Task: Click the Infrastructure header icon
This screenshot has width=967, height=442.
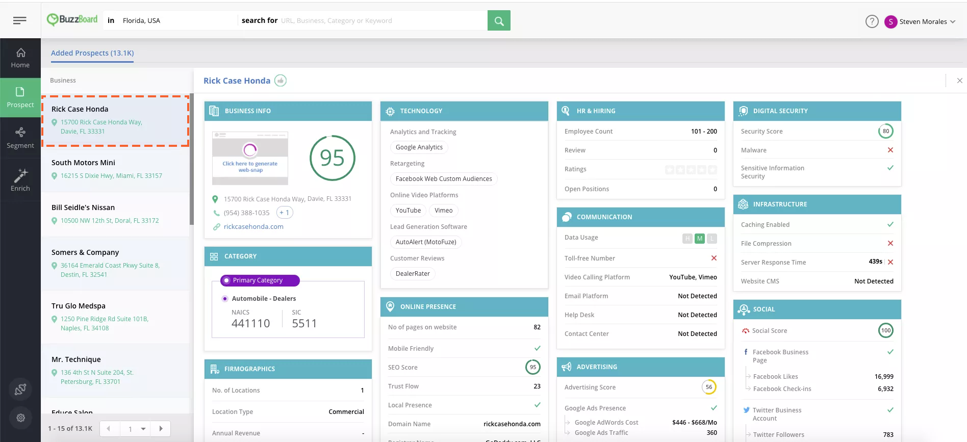Action: pyautogui.click(x=743, y=204)
